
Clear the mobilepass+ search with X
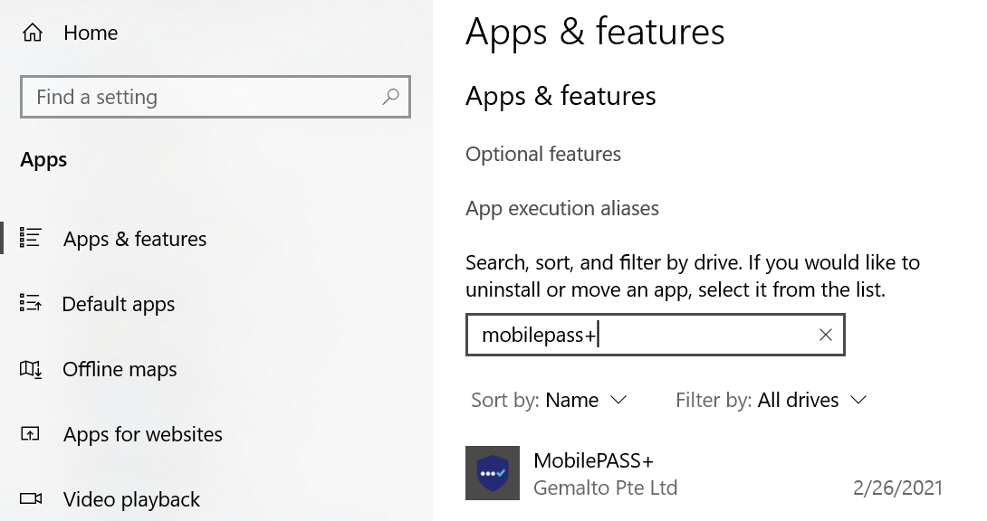click(825, 335)
